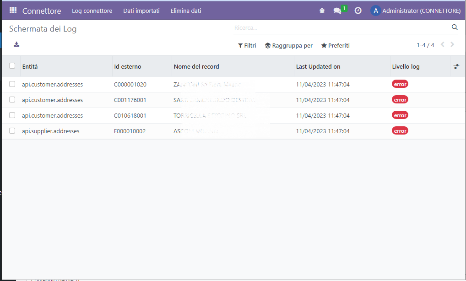Expand the Preferiti dropdown
466x281 pixels.
[336, 46]
